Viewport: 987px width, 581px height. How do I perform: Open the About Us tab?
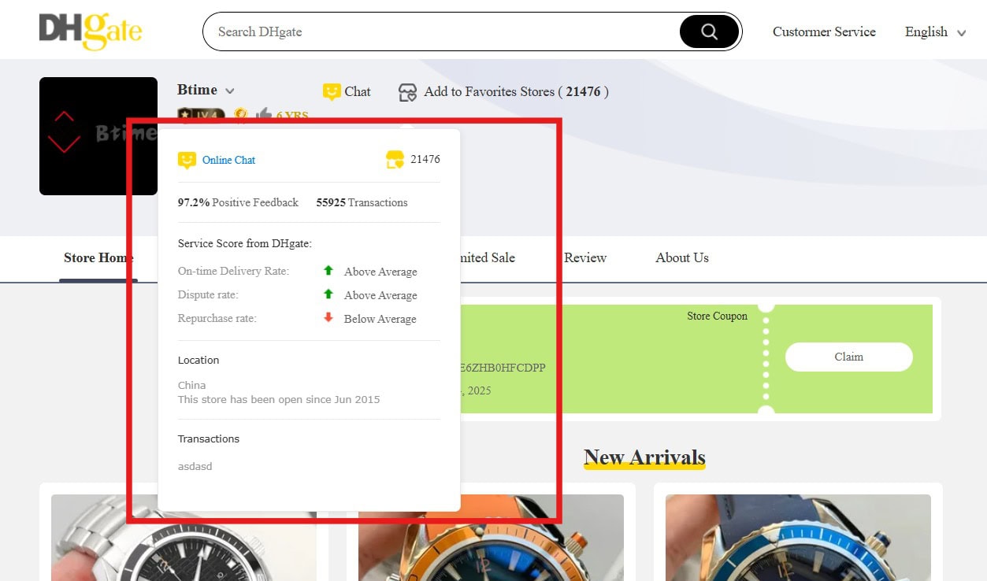point(682,258)
